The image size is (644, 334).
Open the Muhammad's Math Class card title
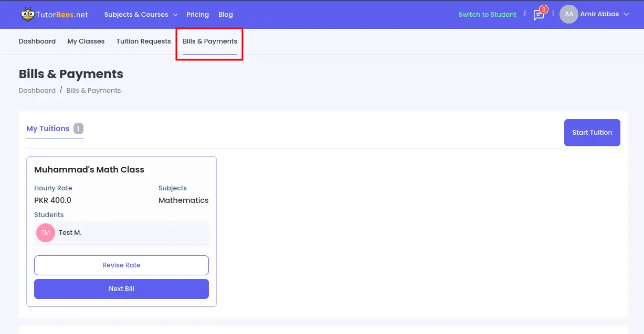(x=89, y=170)
